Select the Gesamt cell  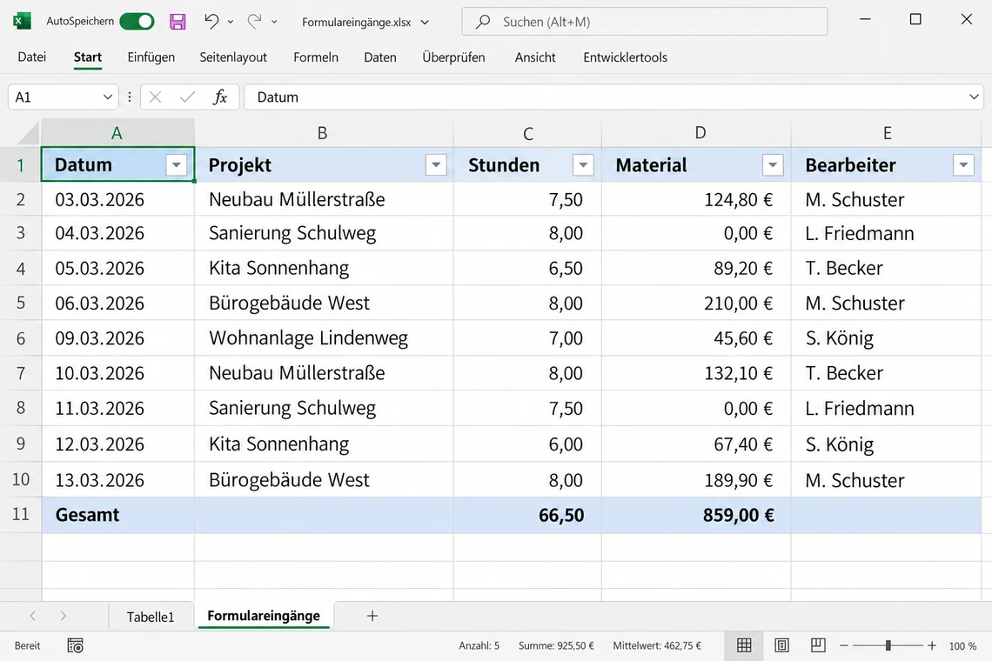click(117, 514)
